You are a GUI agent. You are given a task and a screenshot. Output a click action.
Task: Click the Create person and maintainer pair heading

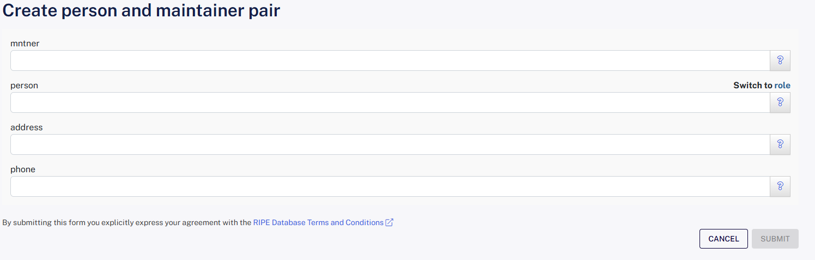142,11
